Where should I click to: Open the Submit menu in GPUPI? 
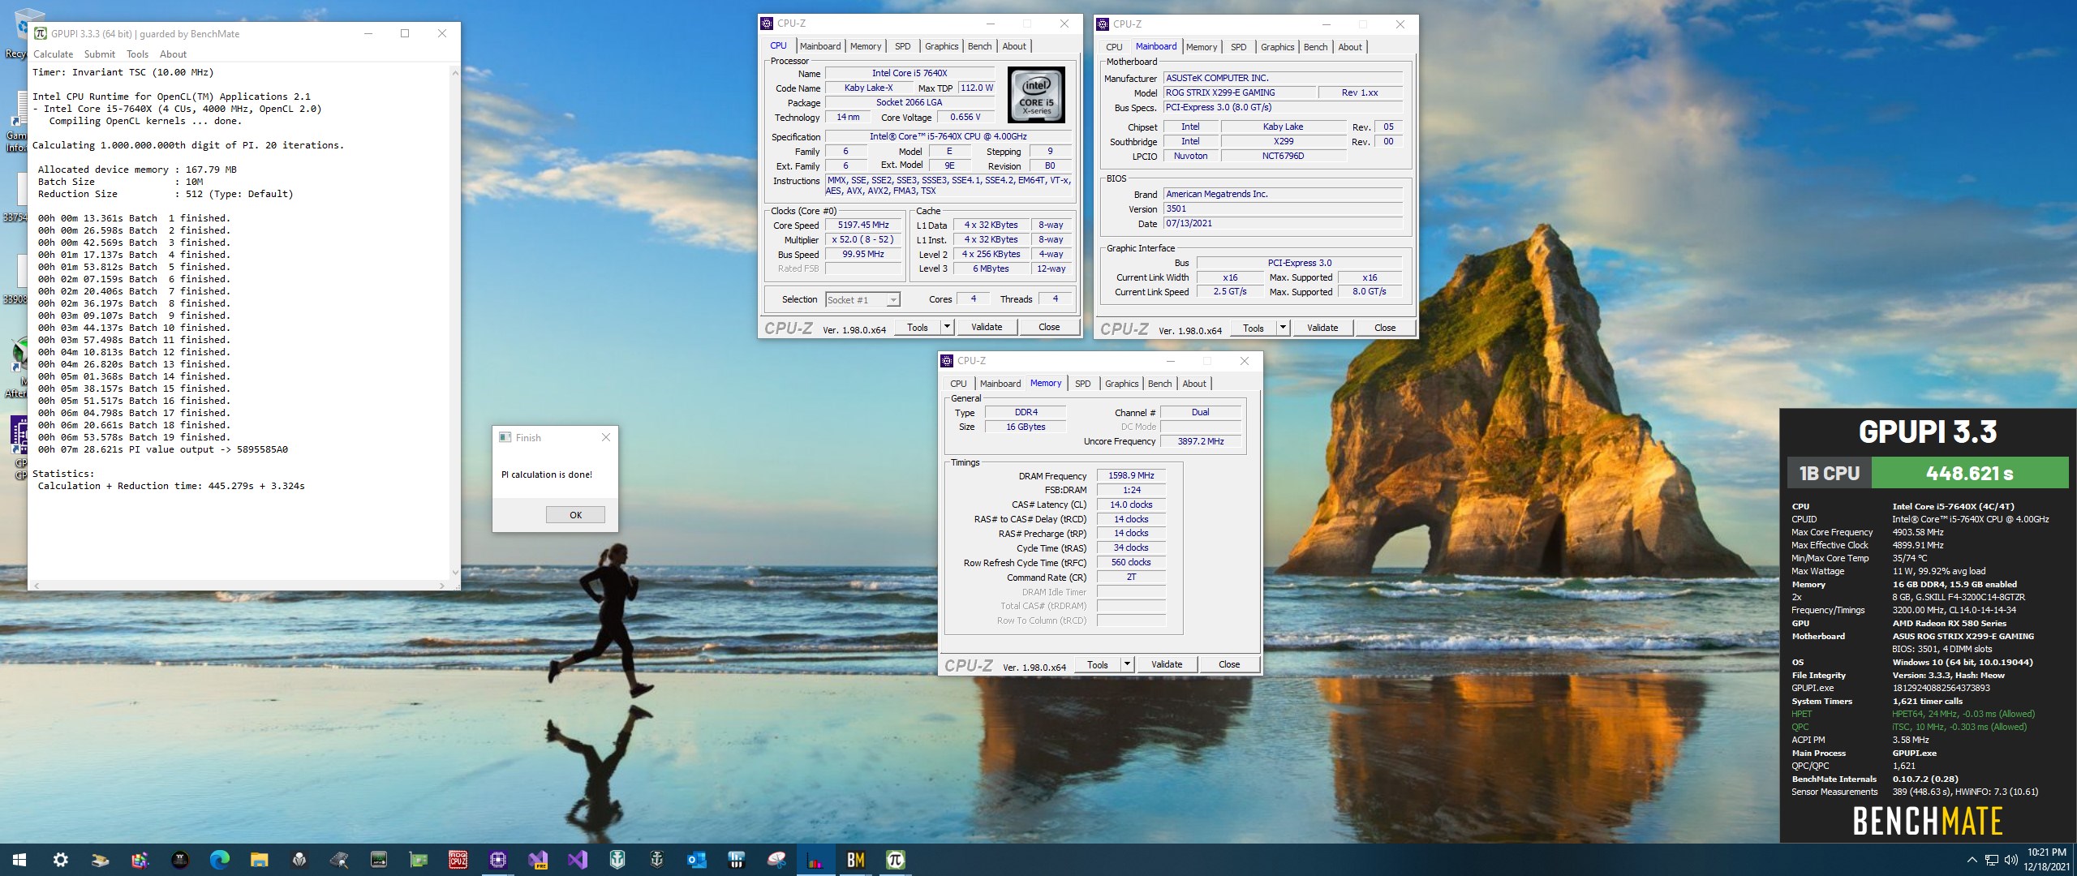(100, 54)
